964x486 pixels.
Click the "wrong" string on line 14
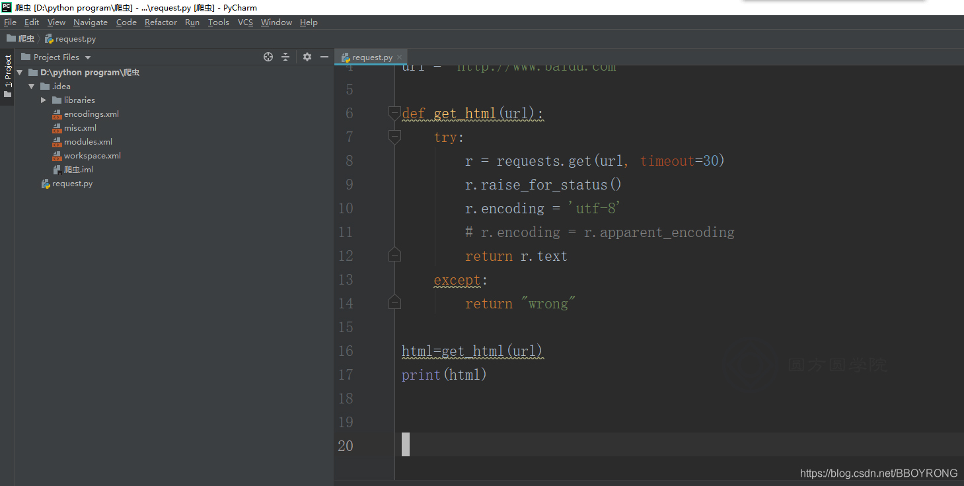pos(548,304)
